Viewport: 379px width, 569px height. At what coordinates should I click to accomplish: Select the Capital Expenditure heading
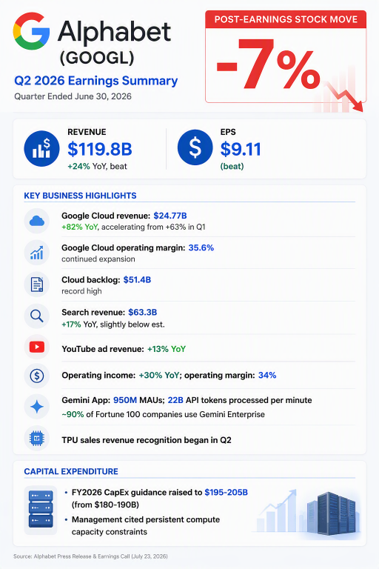pos(71,471)
